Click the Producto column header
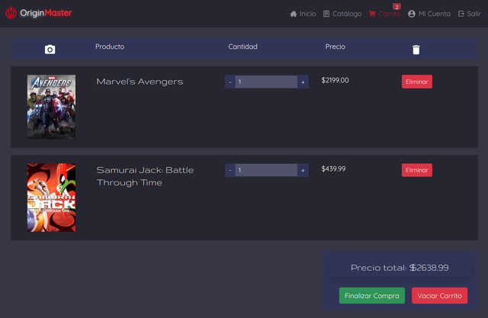This screenshot has height=318, width=488. pos(110,47)
